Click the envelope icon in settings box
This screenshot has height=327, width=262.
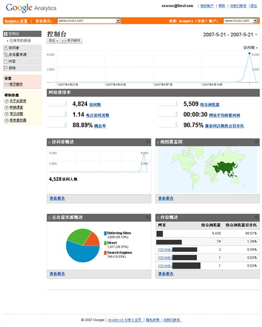(x=7, y=84)
